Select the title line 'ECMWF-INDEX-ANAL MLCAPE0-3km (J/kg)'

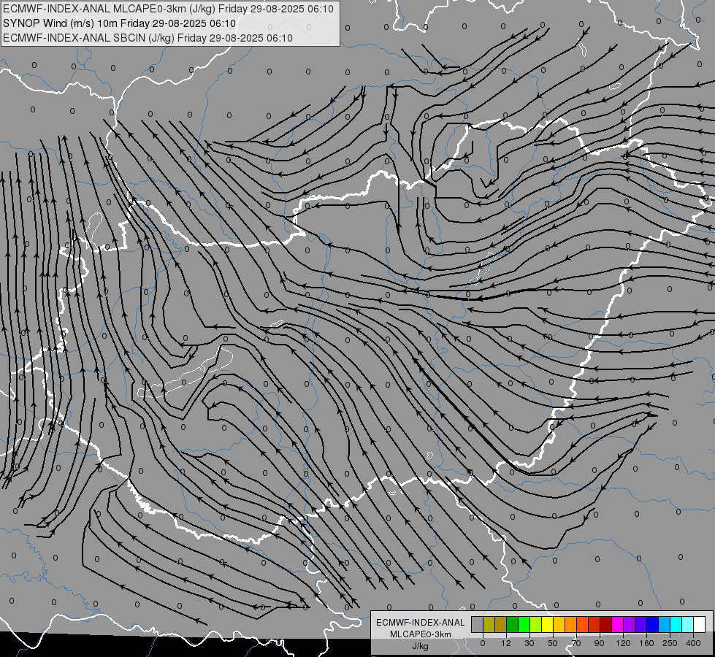point(168,9)
